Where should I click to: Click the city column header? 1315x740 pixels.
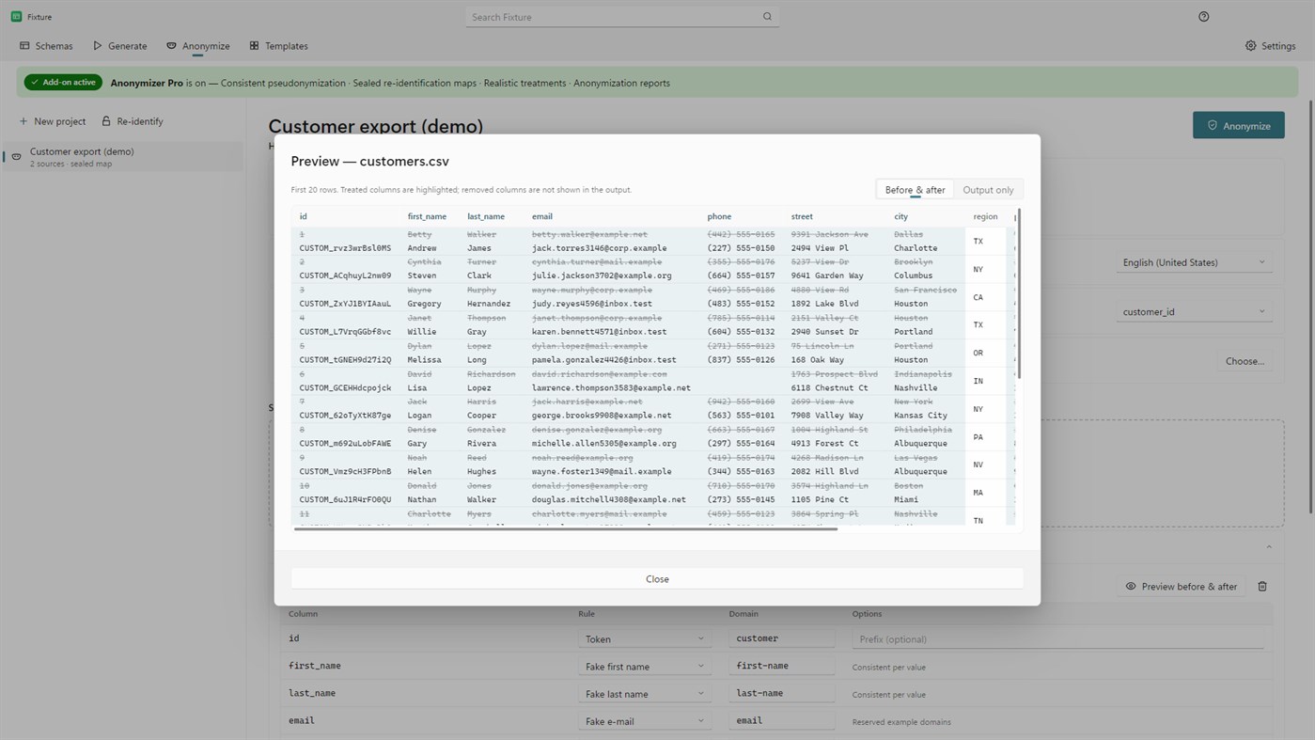[x=900, y=216]
